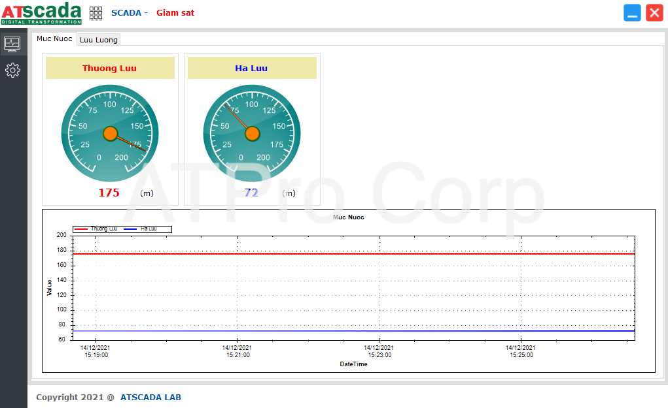
Task: Select the Ha Luu value 72
Action: [x=251, y=193]
